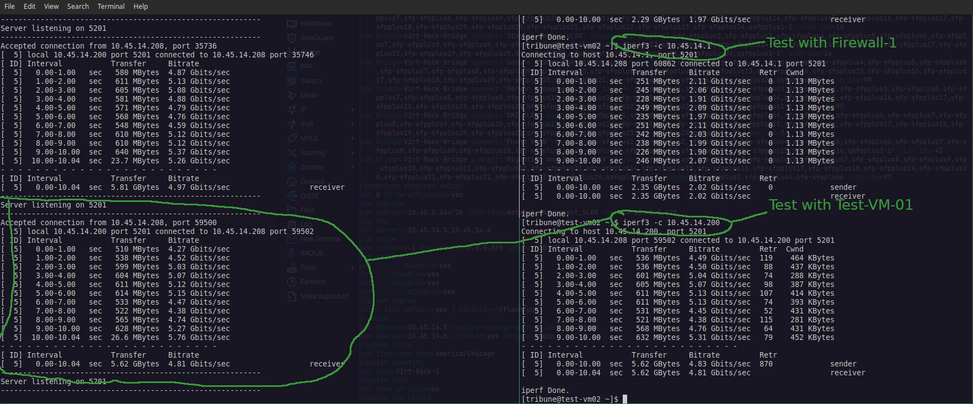Open the Search menu
This screenshot has width=973, height=404.
78,6
